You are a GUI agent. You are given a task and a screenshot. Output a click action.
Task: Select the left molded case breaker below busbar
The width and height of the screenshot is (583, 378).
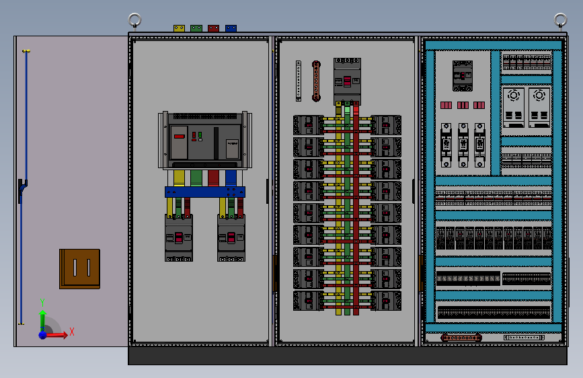(x=179, y=238)
